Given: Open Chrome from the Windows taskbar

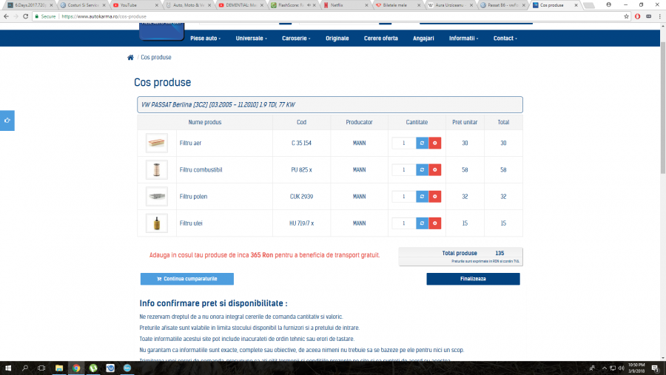Looking at the screenshot, I should [76, 368].
